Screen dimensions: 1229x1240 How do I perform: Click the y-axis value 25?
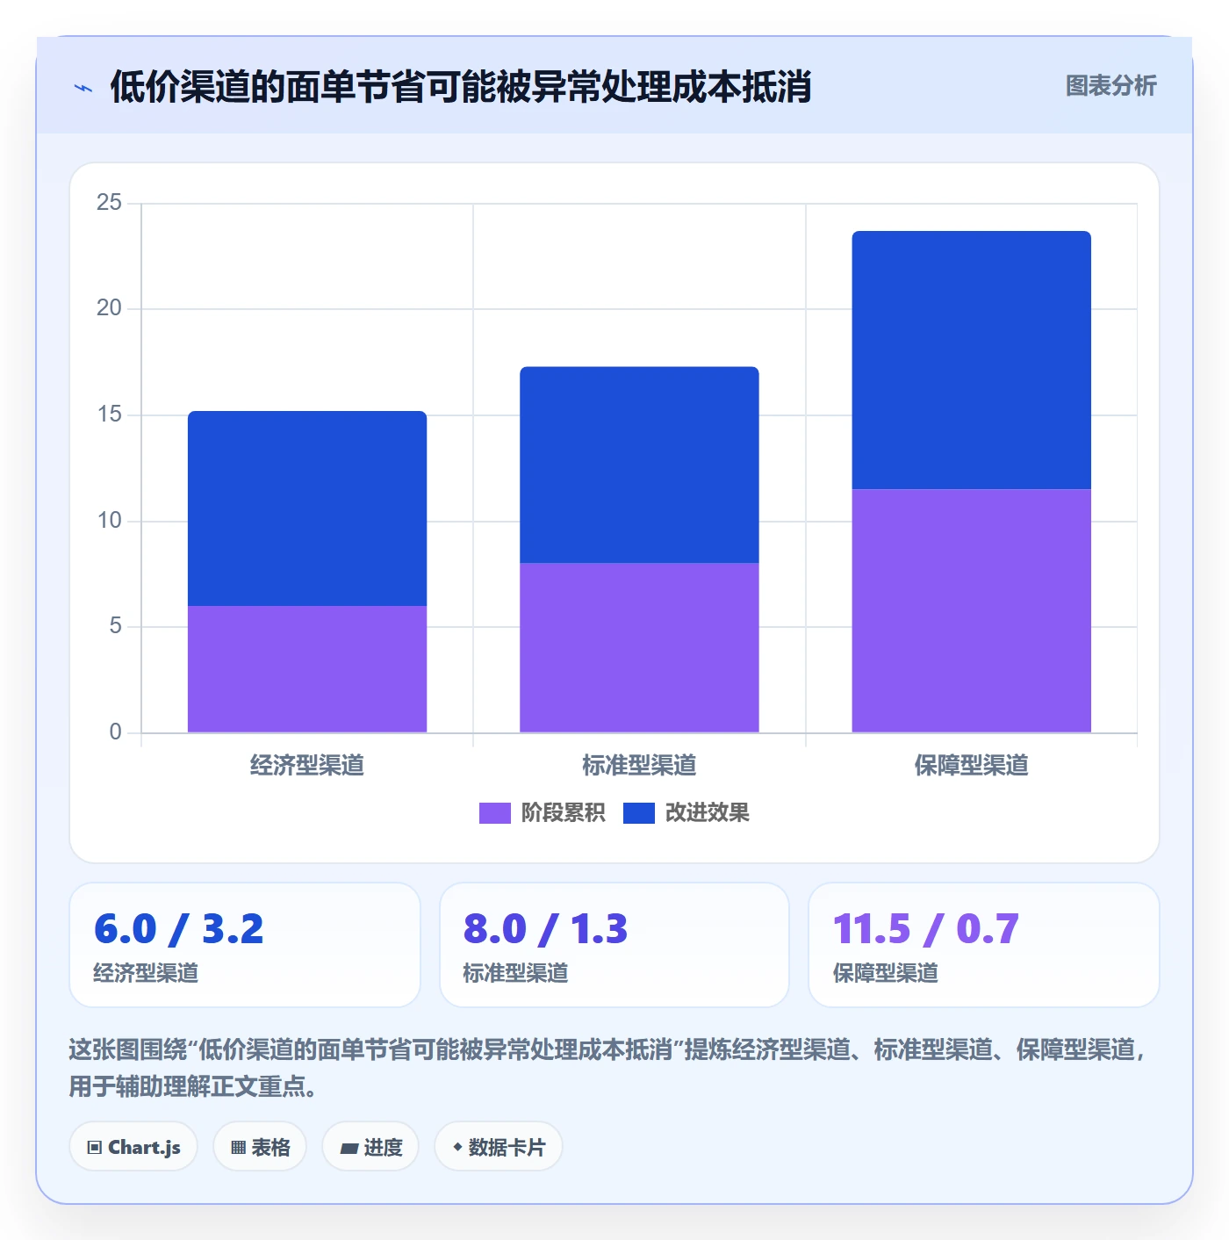pos(109,203)
